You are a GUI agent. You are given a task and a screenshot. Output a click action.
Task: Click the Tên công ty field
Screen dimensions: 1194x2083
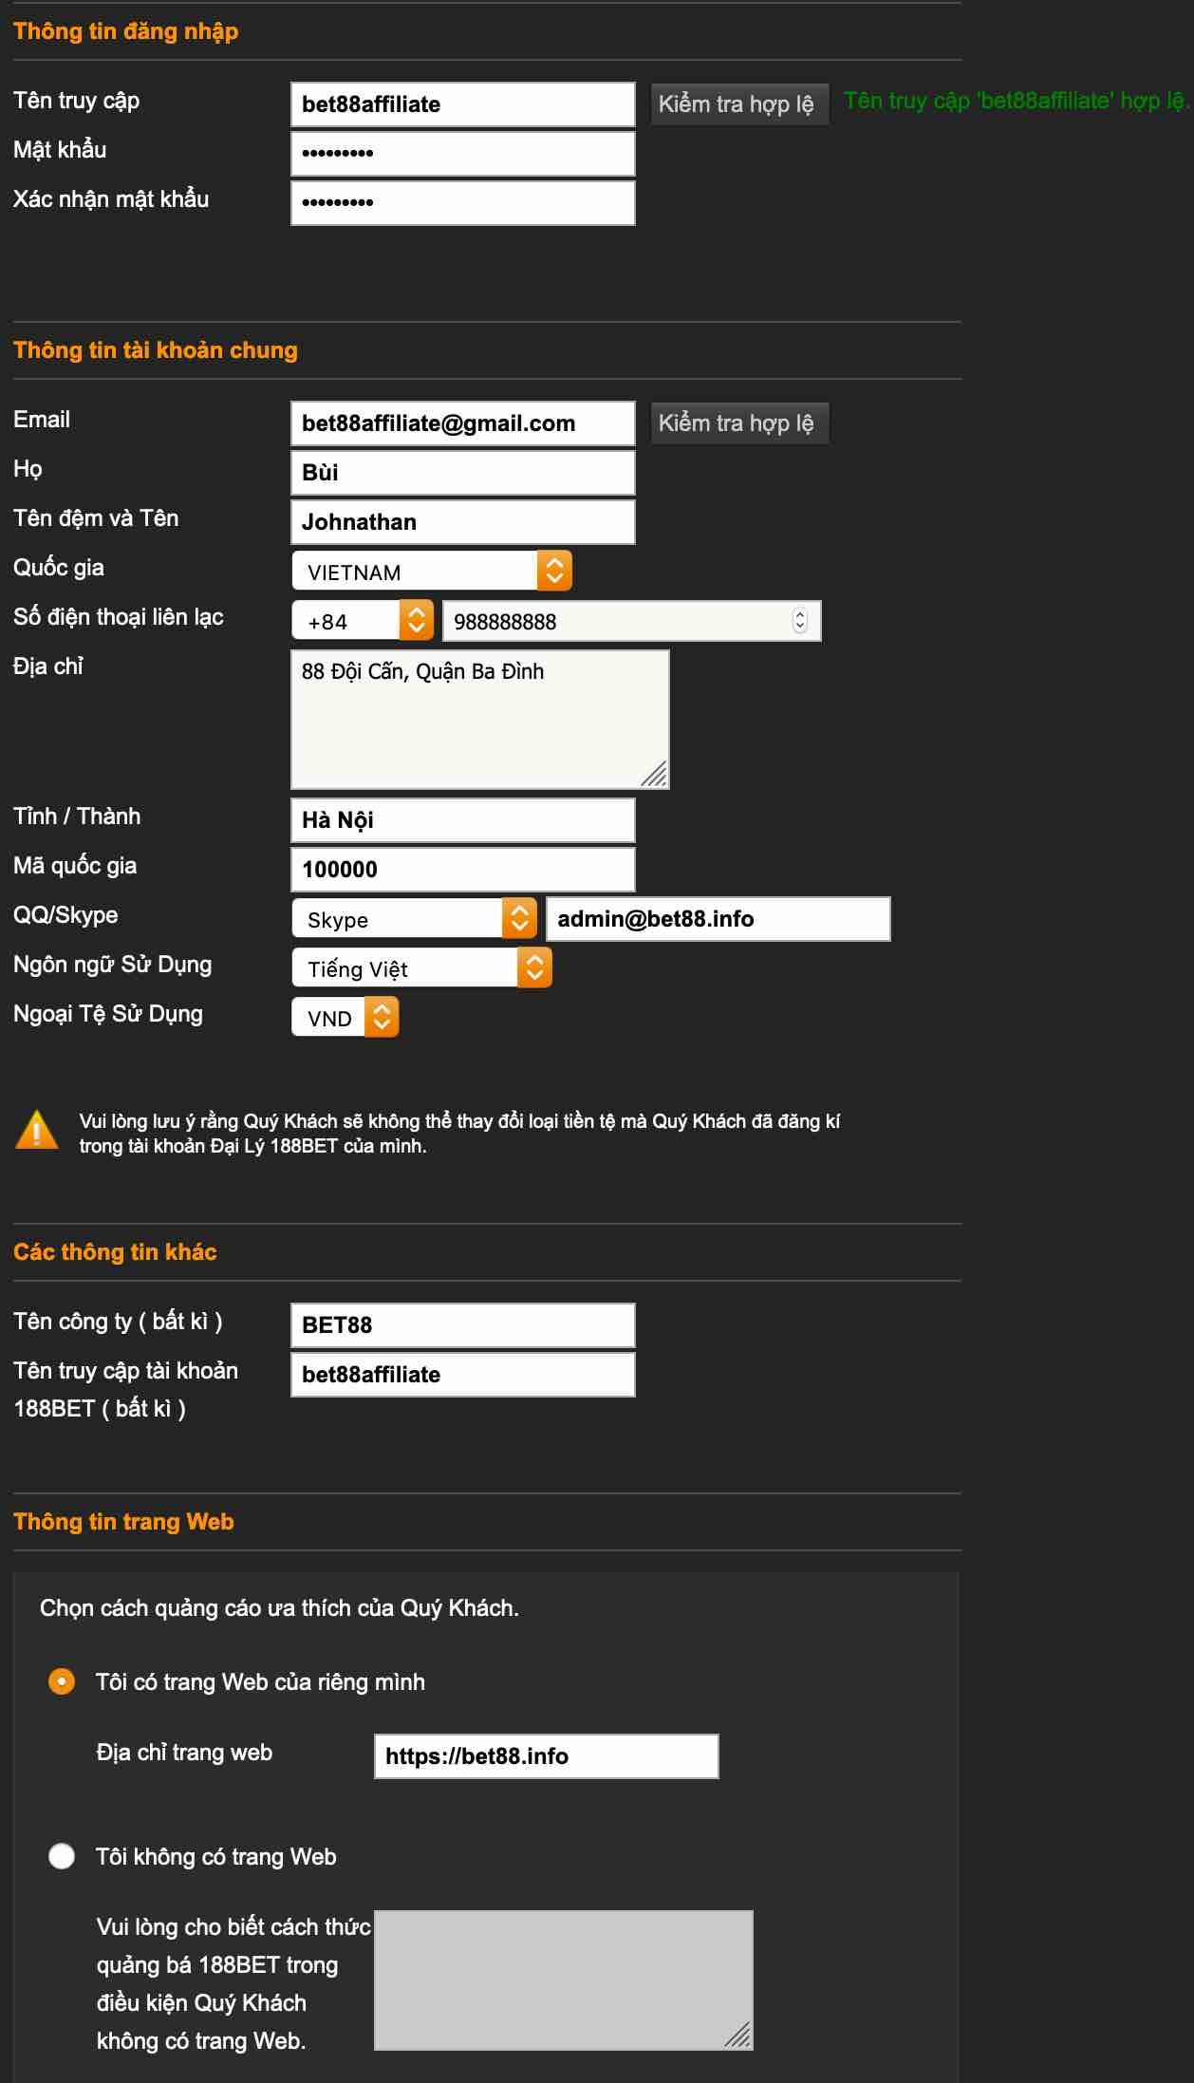tap(462, 1325)
